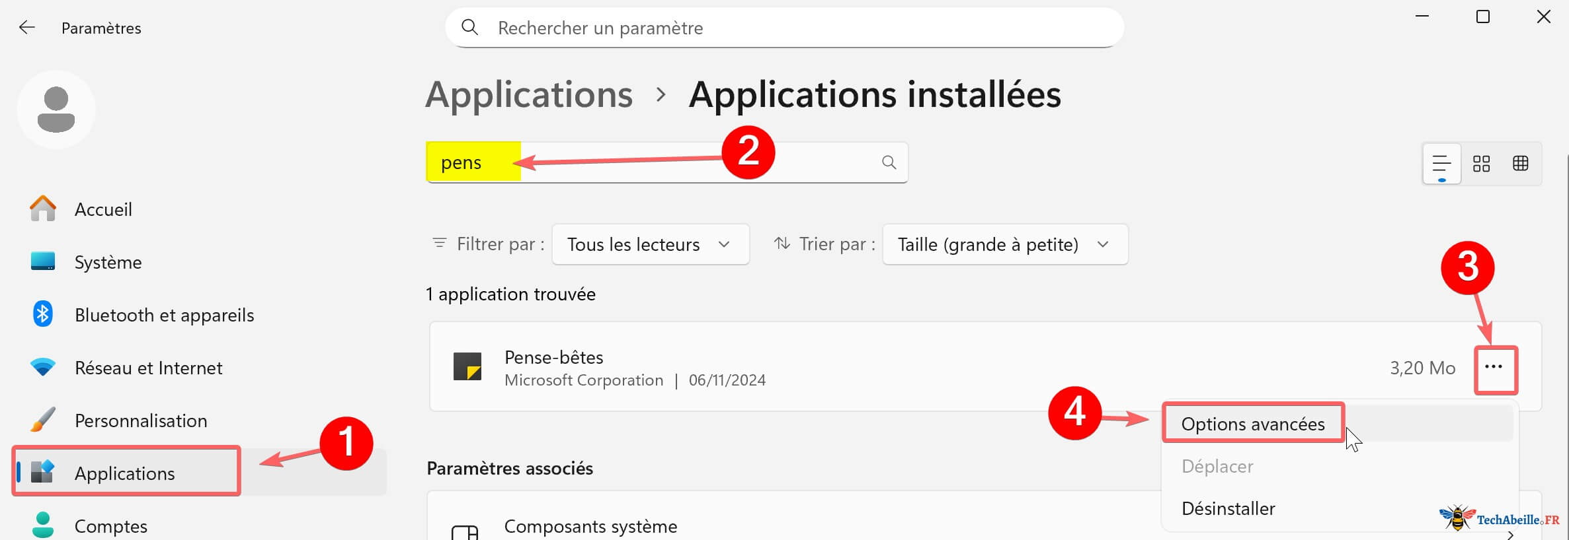Open the Trier par sorting dropdown
1569x540 pixels.
pos(1004,244)
